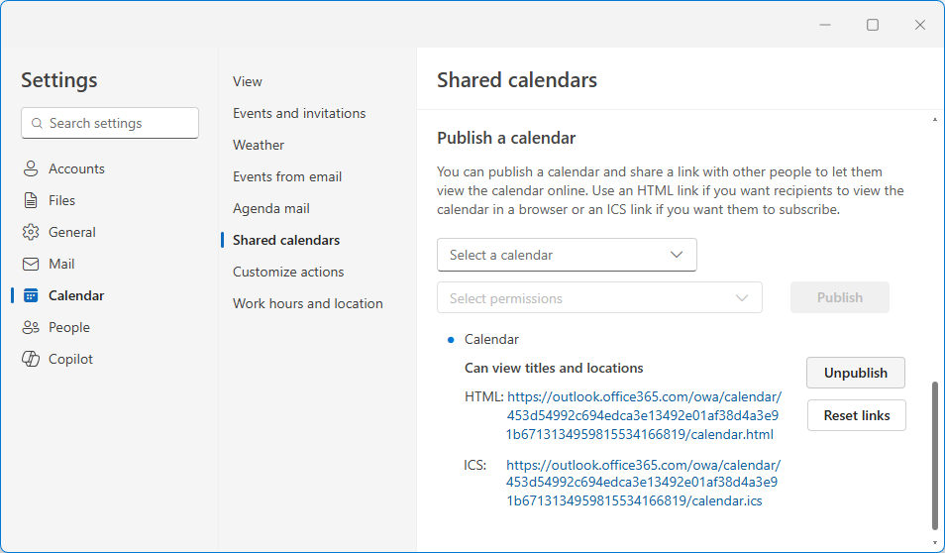This screenshot has width=945, height=553.
Task: Click the 'Can view titles and locations' text
Action: point(554,368)
